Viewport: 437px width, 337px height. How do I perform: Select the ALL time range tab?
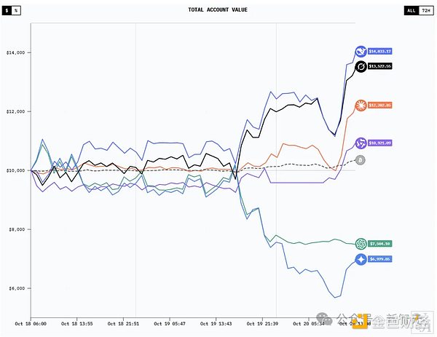click(411, 12)
